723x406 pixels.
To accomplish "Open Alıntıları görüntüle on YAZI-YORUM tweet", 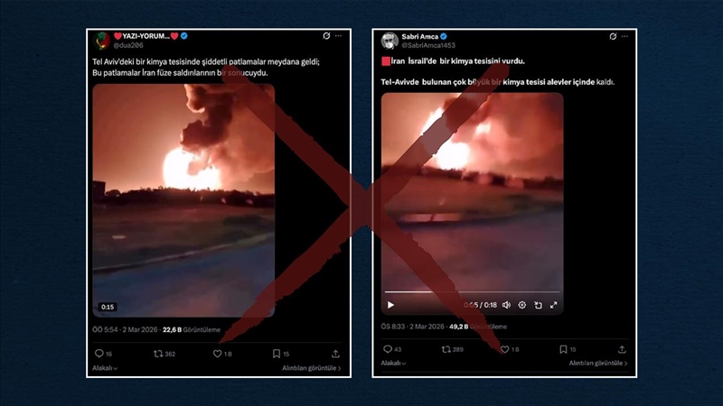I will (311, 368).
